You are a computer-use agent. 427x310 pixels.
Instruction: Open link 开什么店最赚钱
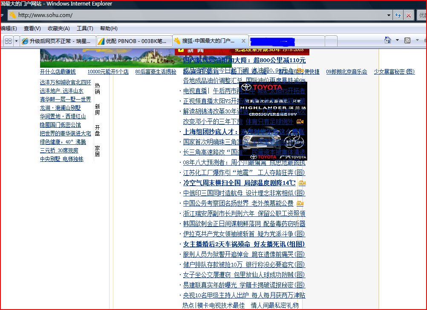click(x=58, y=72)
